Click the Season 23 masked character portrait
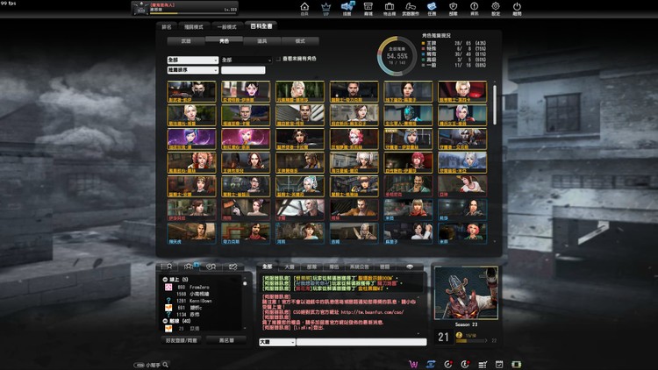The height and width of the screenshot is (370, 658). pos(466,293)
